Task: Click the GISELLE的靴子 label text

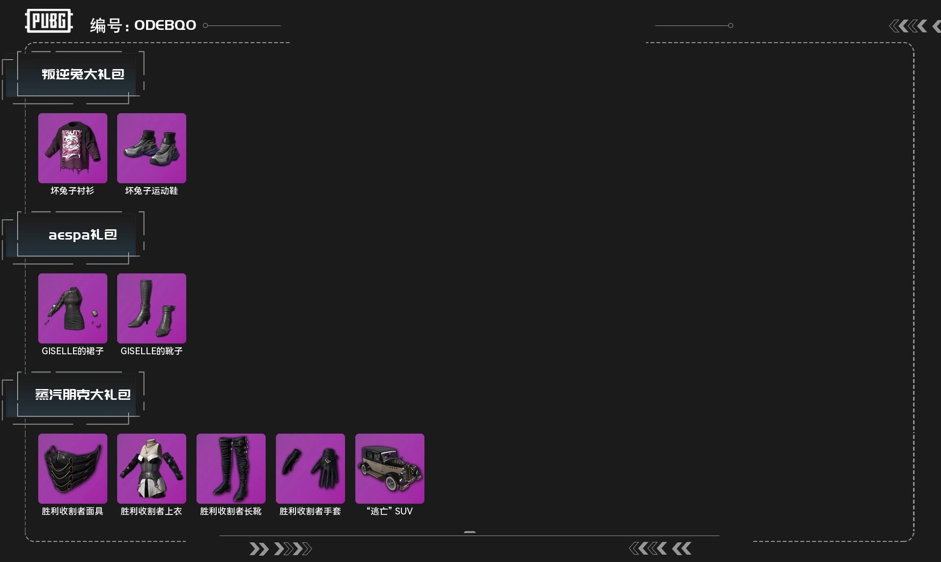Action: (151, 351)
